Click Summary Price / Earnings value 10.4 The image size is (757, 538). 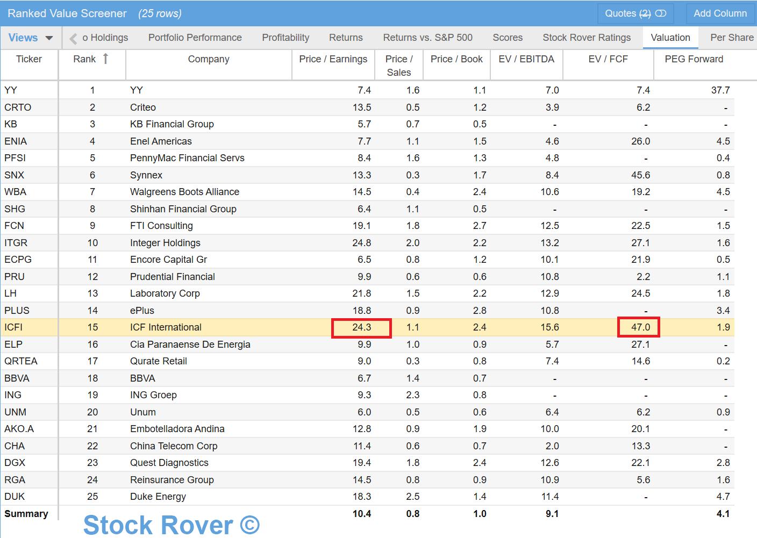tap(362, 514)
